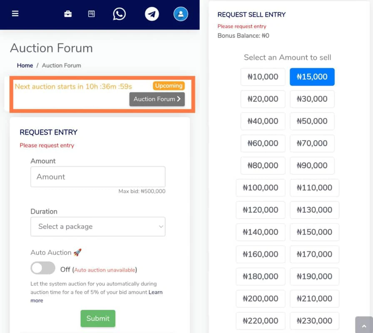Open the hamburger menu

15,14
